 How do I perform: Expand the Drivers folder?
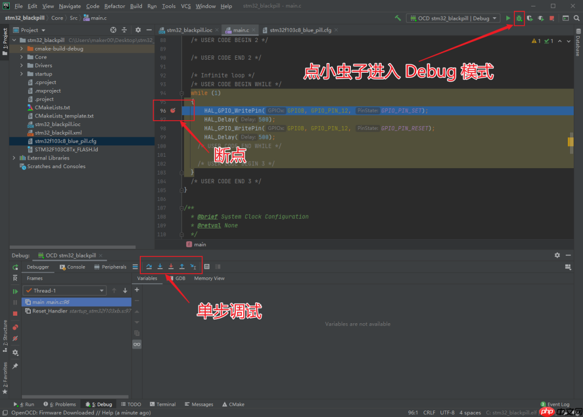click(22, 65)
